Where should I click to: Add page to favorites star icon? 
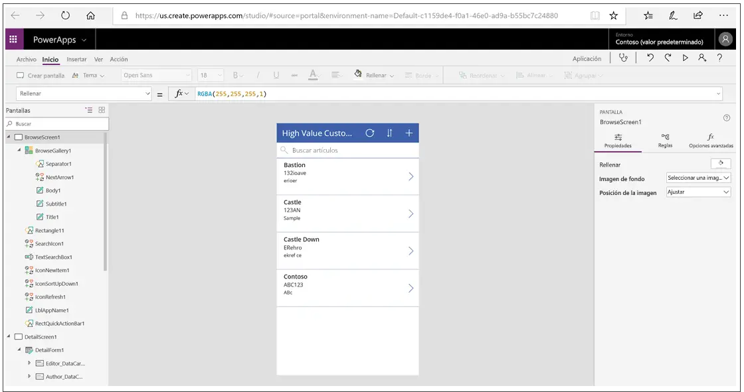point(614,16)
